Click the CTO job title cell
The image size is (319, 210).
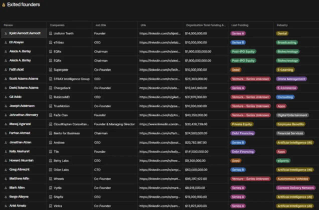pyautogui.click(x=115, y=170)
